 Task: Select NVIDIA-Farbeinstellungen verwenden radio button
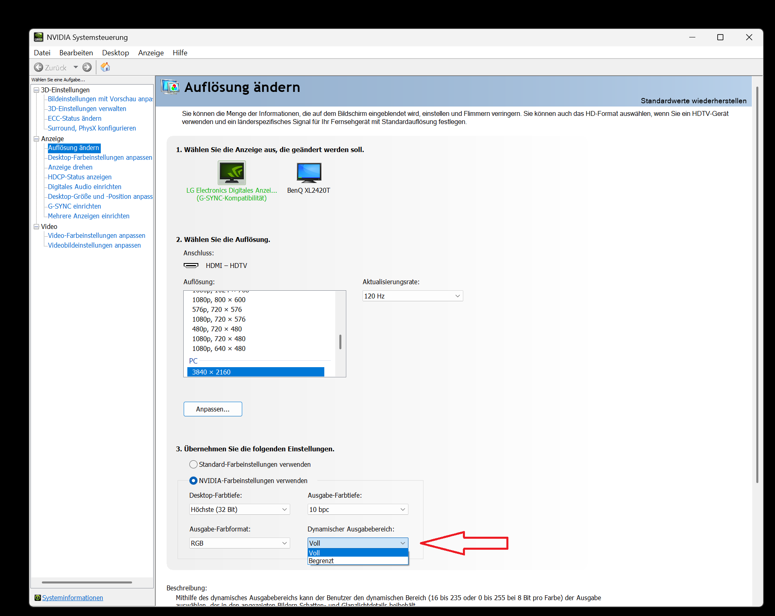point(193,481)
